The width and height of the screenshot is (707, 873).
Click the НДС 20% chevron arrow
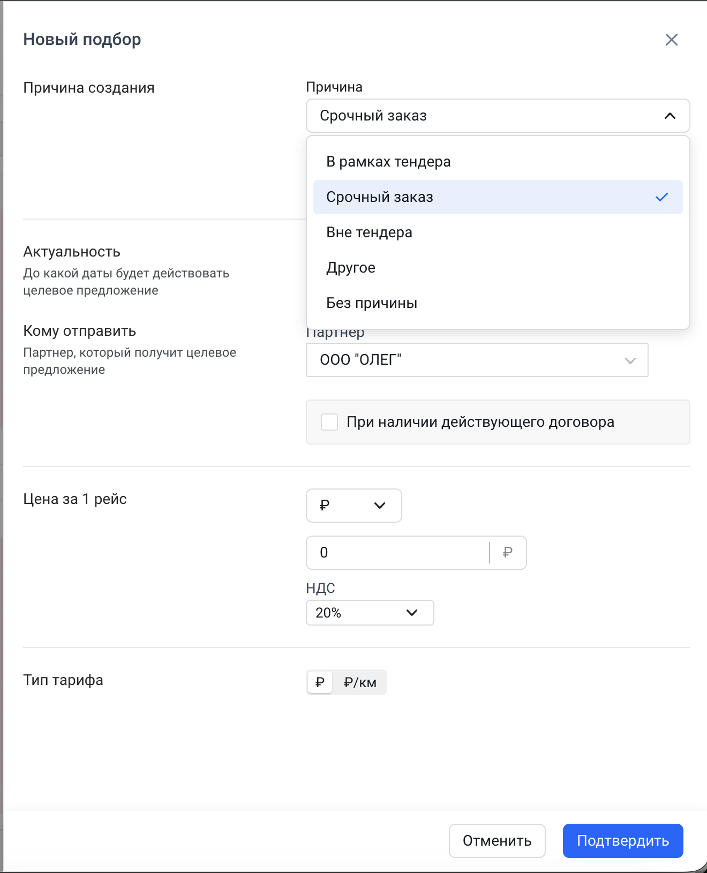pos(411,613)
